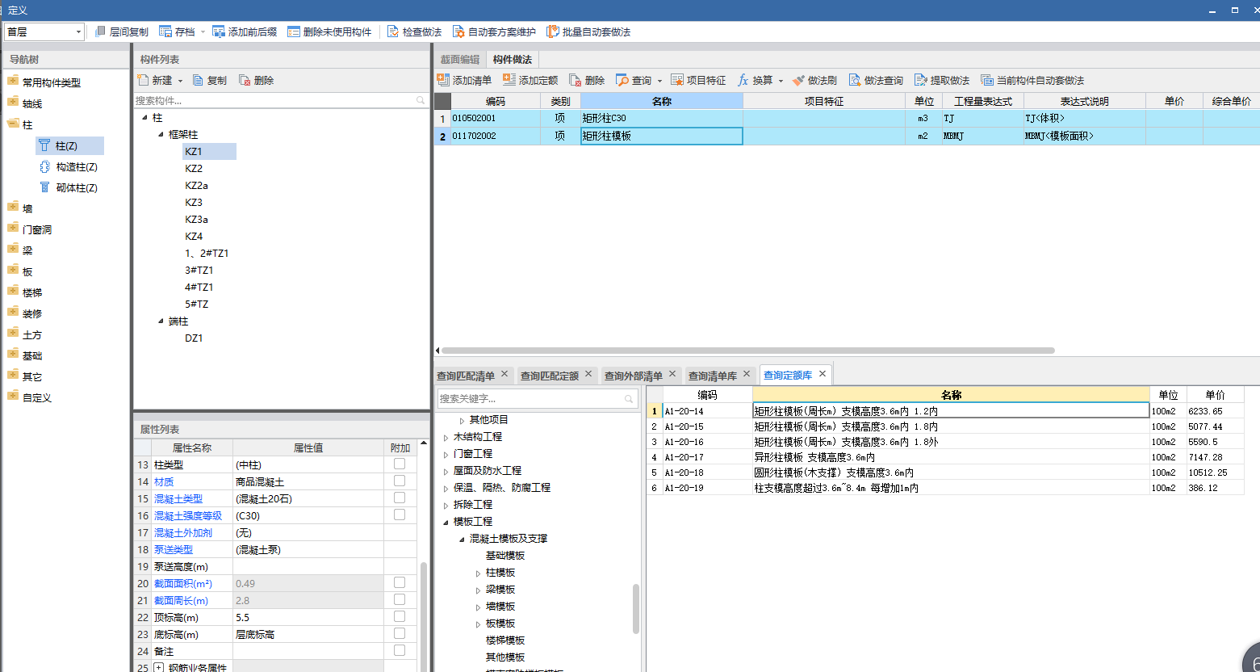Click 删除 icon in component list
The height and width of the screenshot is (672, 1260).
pos(245,80)
